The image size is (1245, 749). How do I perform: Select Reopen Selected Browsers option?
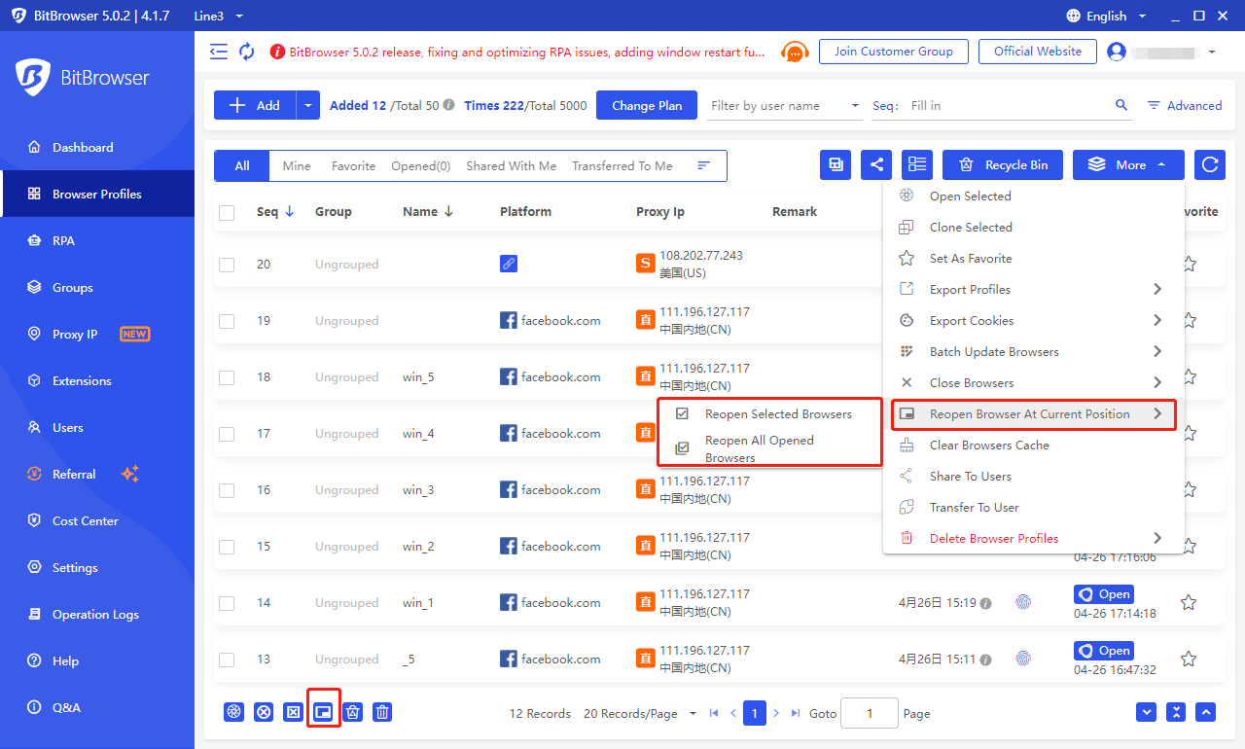[x=769, y=413]
